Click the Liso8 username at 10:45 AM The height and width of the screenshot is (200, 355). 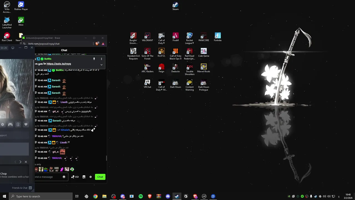pos(64,102)
